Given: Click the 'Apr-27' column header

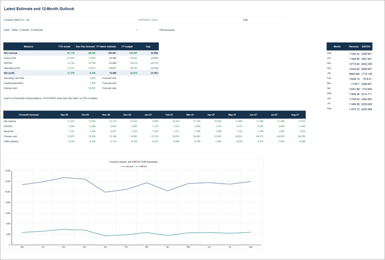Looking at the screenshot, I should click(211, 115).
